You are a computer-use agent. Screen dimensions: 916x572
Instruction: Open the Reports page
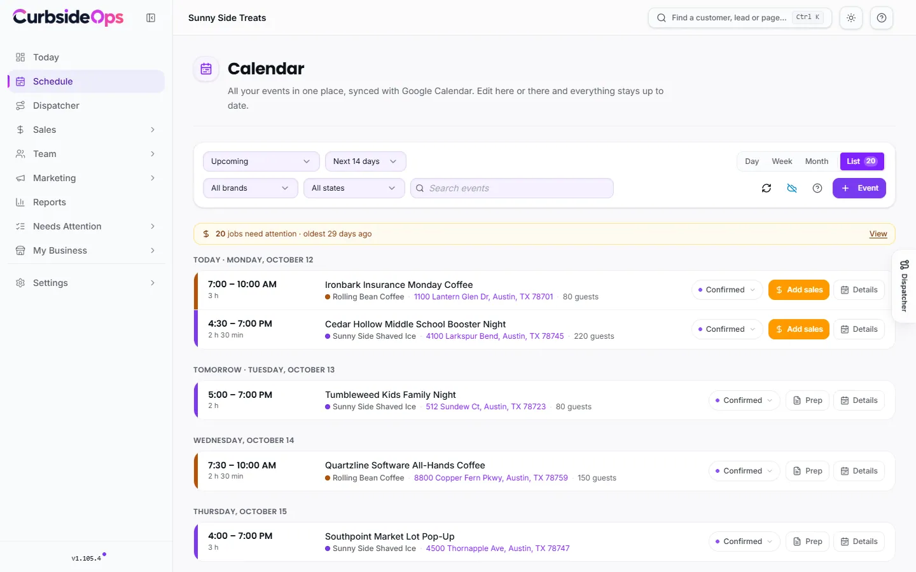tap(87, 202)
